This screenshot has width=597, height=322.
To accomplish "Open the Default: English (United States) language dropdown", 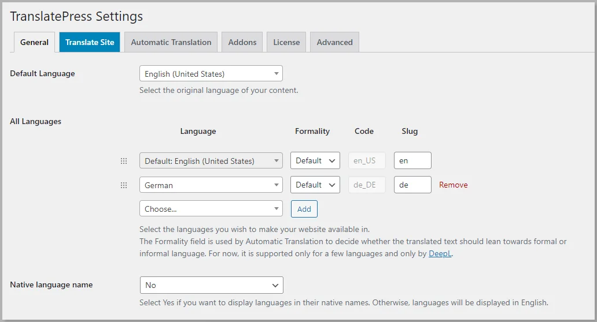I will point(211,160).
